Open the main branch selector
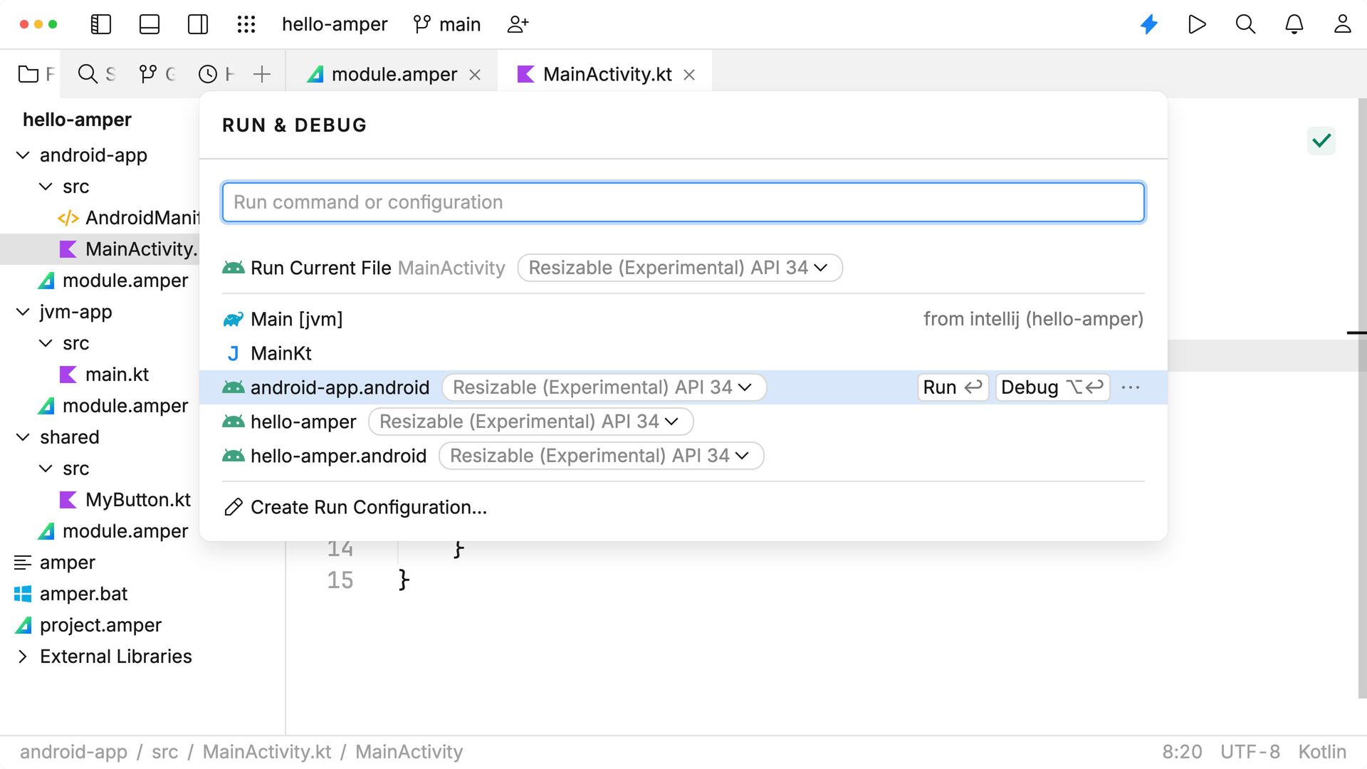 coord(447,24)
